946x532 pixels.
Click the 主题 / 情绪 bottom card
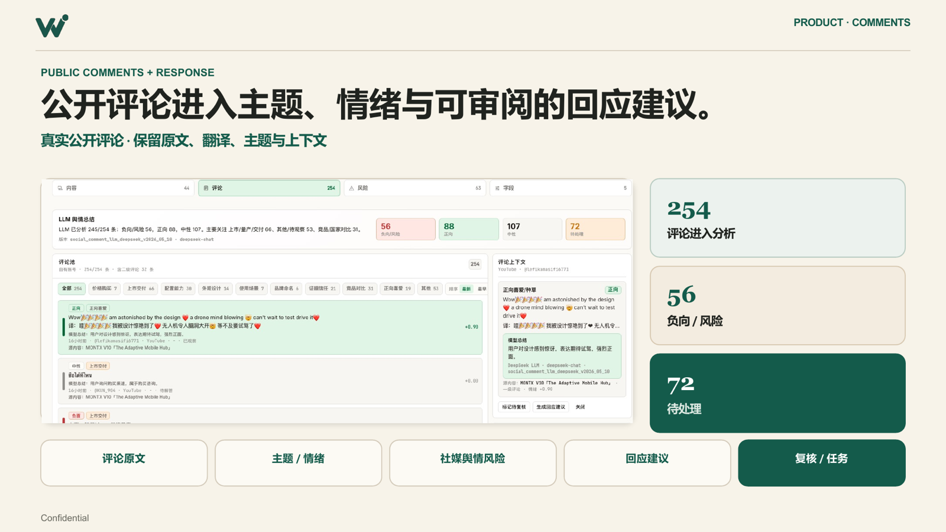[299, 463]
